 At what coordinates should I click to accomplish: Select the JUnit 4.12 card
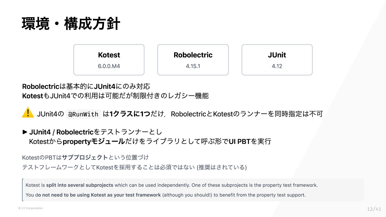click(x=277, y=60)
